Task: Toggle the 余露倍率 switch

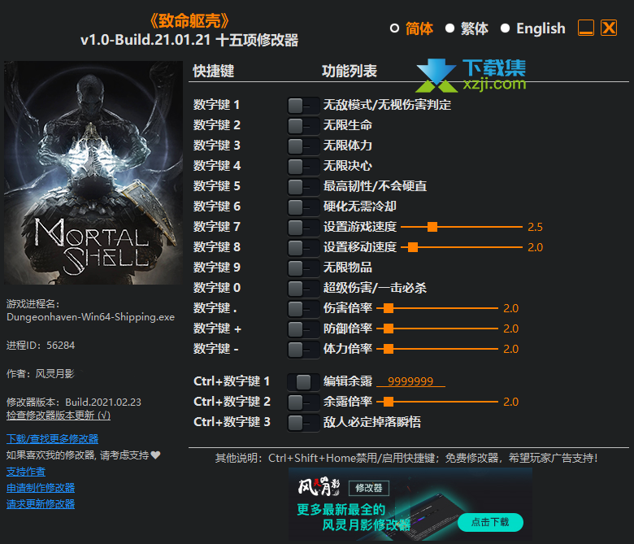Action: point(303,403)
